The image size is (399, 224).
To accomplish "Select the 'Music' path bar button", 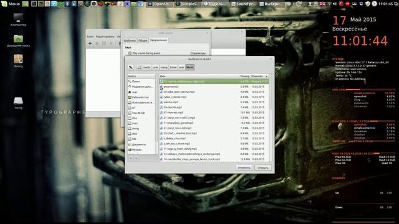I will point(190,67).
